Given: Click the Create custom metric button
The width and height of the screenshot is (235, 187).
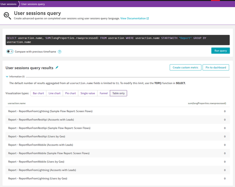Looking at the screenshot, I should tap(185, 67).
